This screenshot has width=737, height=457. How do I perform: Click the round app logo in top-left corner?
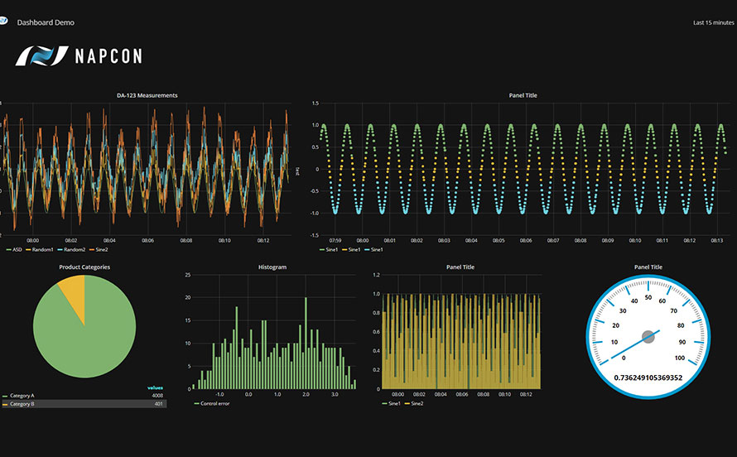pyautogui.click(x=2, y=22)
